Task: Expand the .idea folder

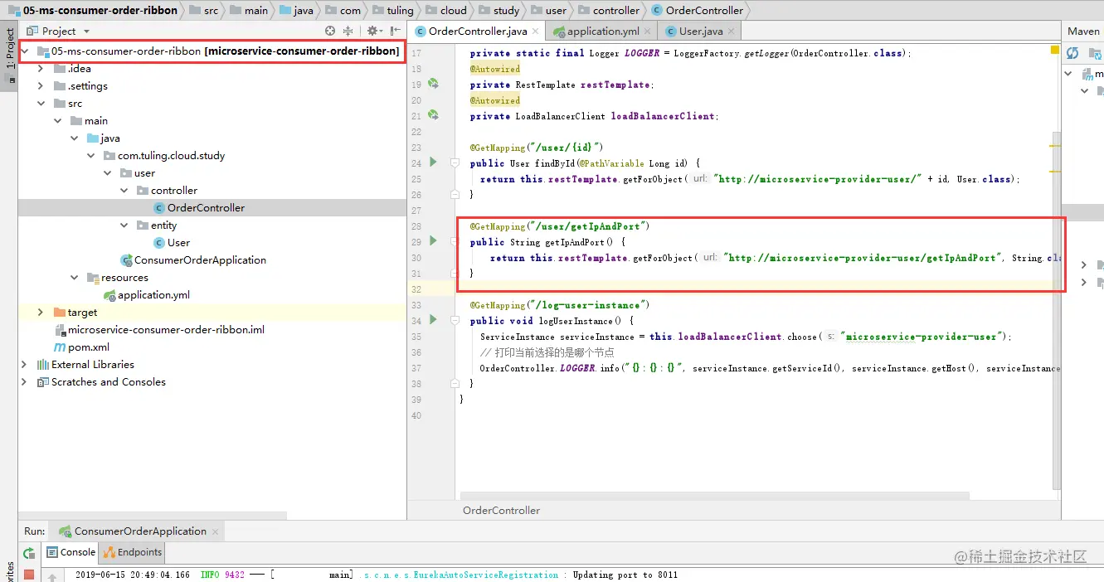Action: coord(41,69)
